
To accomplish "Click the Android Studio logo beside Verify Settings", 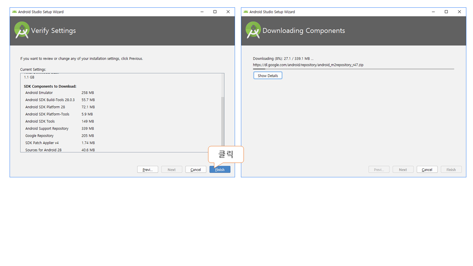I will (22, 30).
